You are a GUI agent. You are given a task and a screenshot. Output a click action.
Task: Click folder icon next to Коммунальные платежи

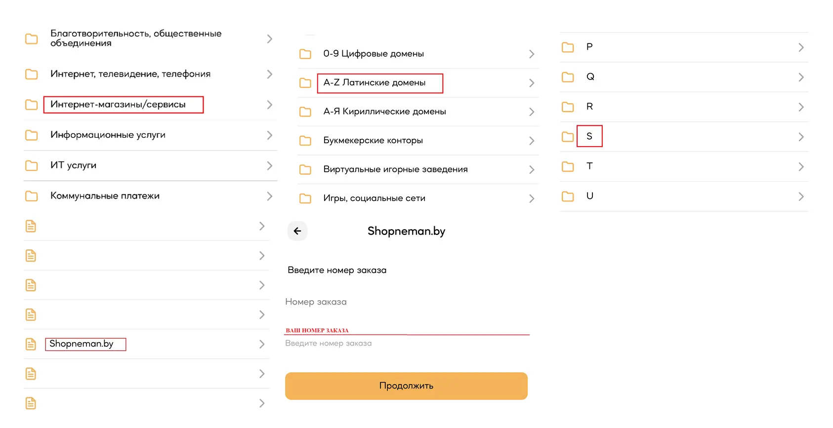coord(32,196)
